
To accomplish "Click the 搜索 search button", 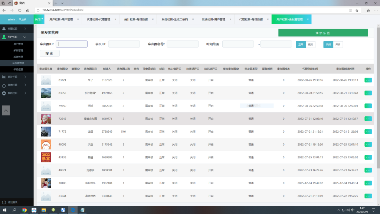I will tap(49, 53).
